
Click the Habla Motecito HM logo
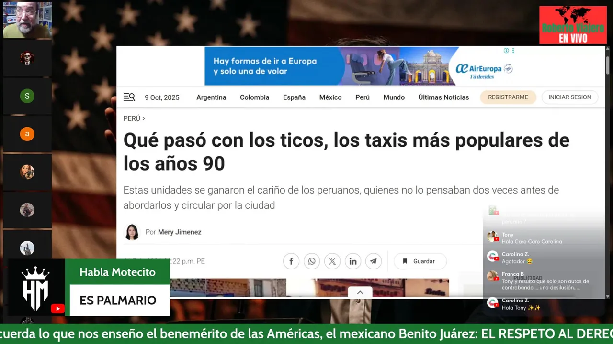[36, 287]
